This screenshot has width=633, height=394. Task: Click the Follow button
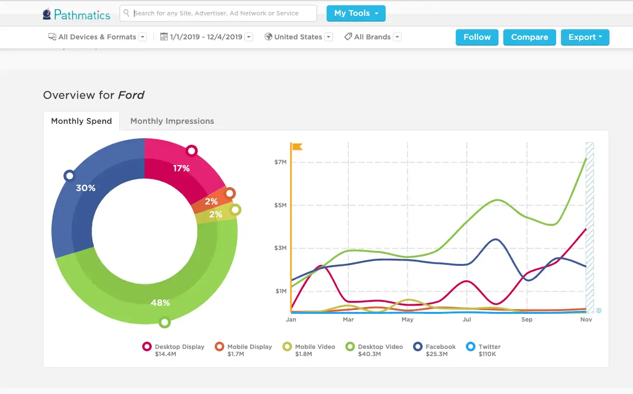477,37
